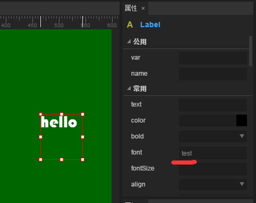Viewport: 256px width, 203px height.
Task: Click the font field containing test
Action: (x=213, y=153)
